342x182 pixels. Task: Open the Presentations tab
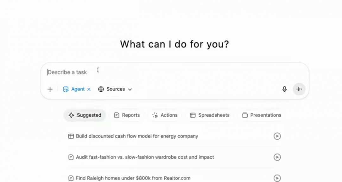click(x=262, y=115)
